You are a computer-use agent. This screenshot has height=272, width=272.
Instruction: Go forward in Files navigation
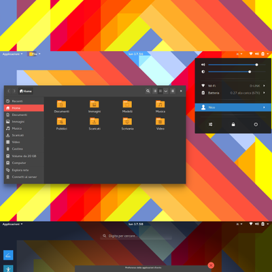[14, 91]
